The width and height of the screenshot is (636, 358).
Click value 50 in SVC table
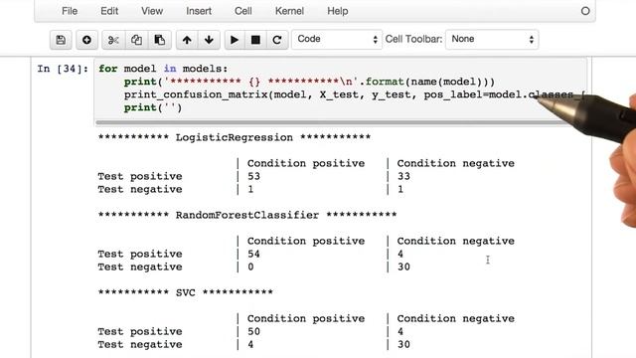pyautogui.click(x=253, y=331)
